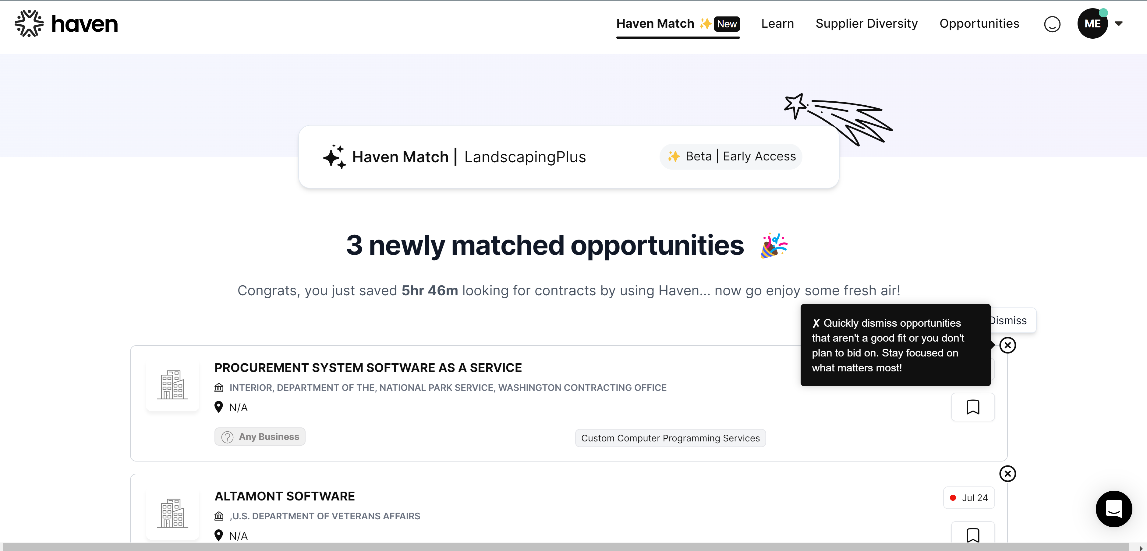Open the ME profile avatar menu

1092,24
